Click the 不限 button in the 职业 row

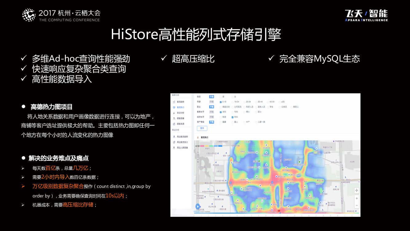click(x=212, y=107)
